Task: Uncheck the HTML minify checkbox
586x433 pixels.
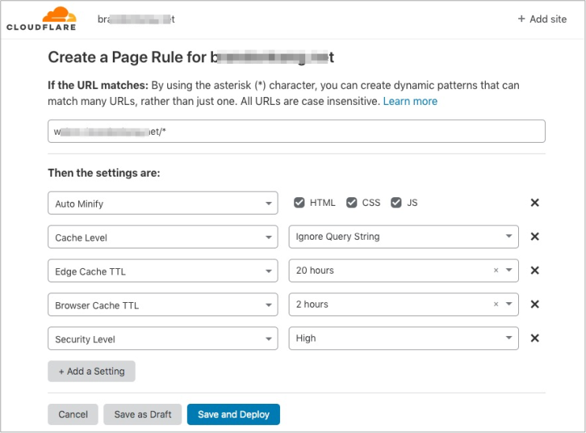Action: click(299, 203)
